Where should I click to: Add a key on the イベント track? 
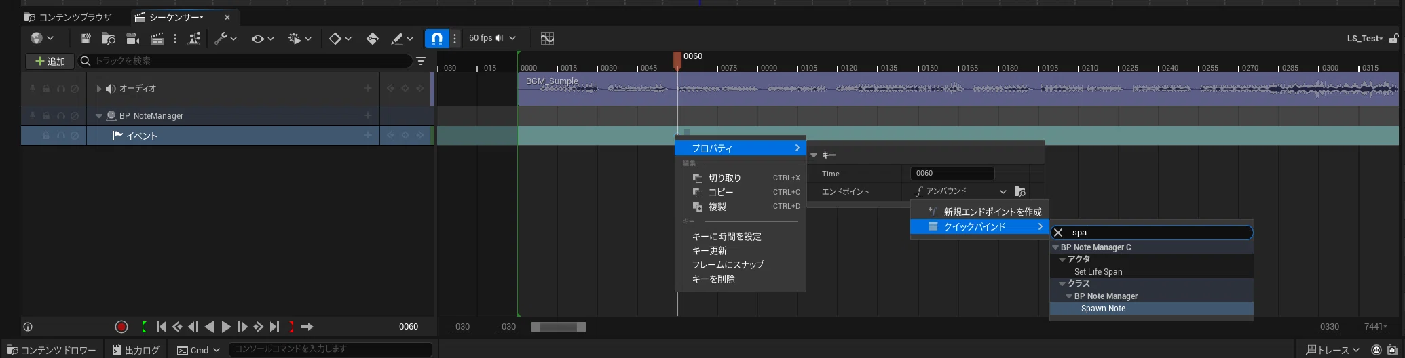click(405, 136)
